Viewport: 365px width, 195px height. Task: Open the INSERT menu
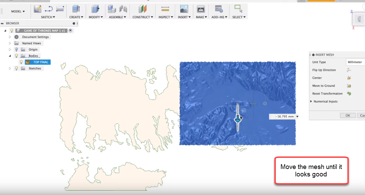click(184, 17)
